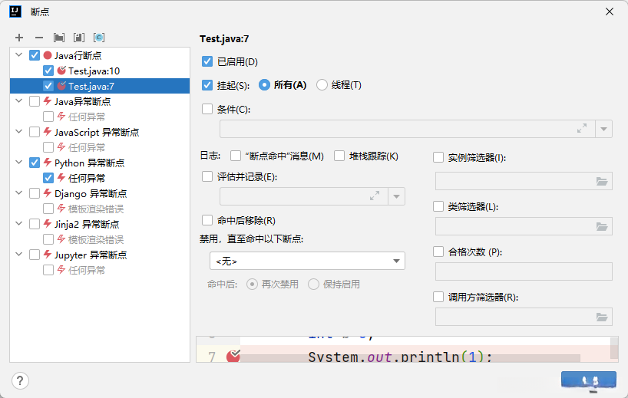Screen dimensions: 628x398
Task: Click lightning icon of Python 异常断点 group
Action: 48,163
